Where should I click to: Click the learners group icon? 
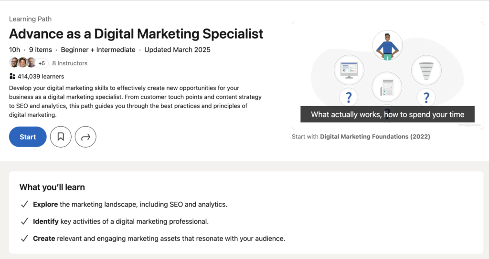coord(12,76)
